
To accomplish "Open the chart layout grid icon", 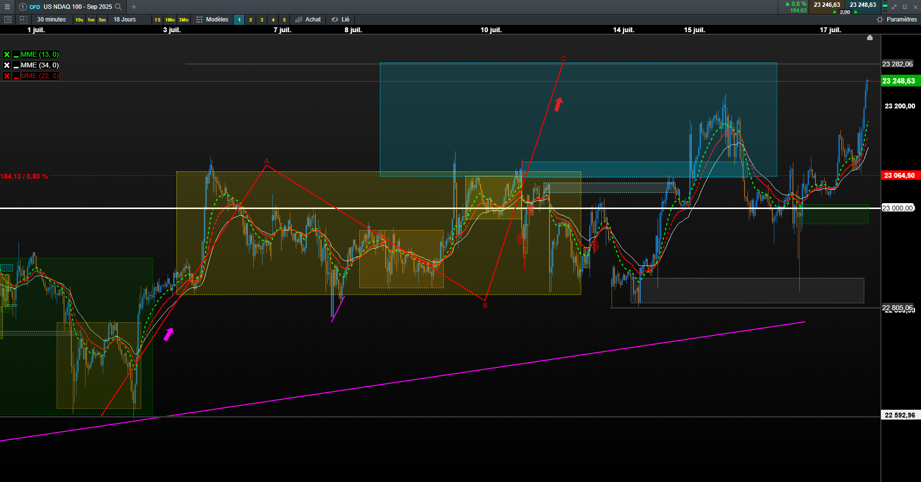I will [23, 20].
